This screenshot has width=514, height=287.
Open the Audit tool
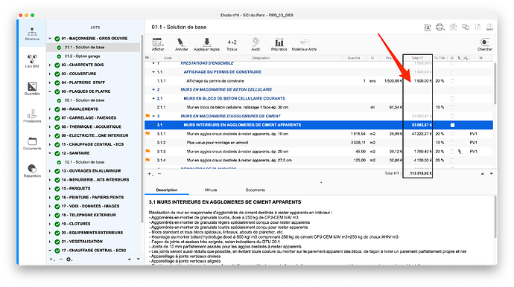(x=256, y=45)
